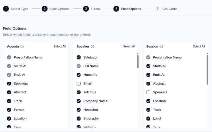Switch to the Style Options step
This screenshot has width=212, height=132.
[59, 9]
